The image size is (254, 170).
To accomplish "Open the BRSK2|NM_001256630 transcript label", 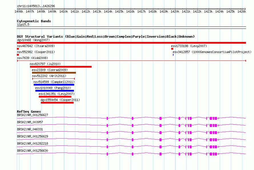I will [x=33, y=151].
